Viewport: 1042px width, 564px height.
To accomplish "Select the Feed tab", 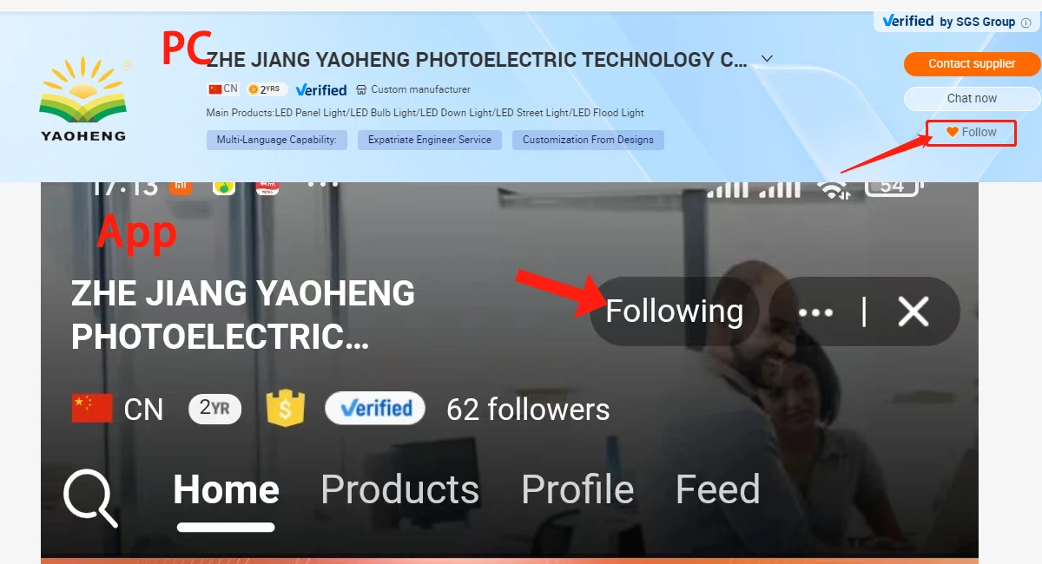I will point(718,490).
